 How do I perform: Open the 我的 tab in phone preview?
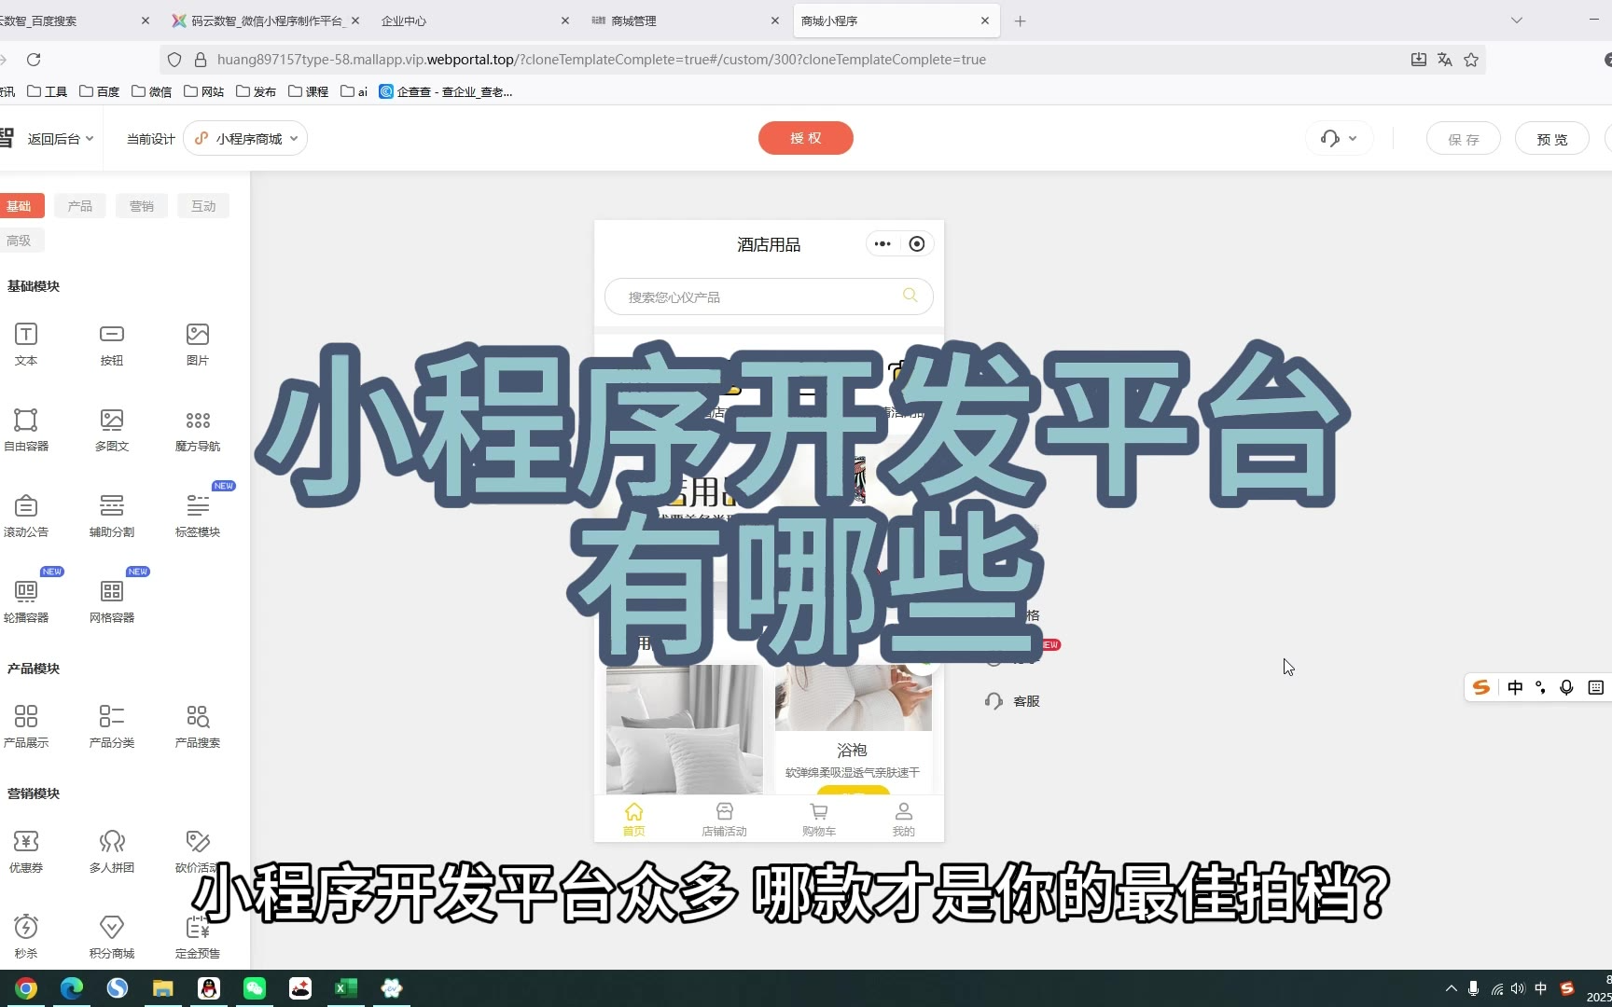tap(904, 820)
